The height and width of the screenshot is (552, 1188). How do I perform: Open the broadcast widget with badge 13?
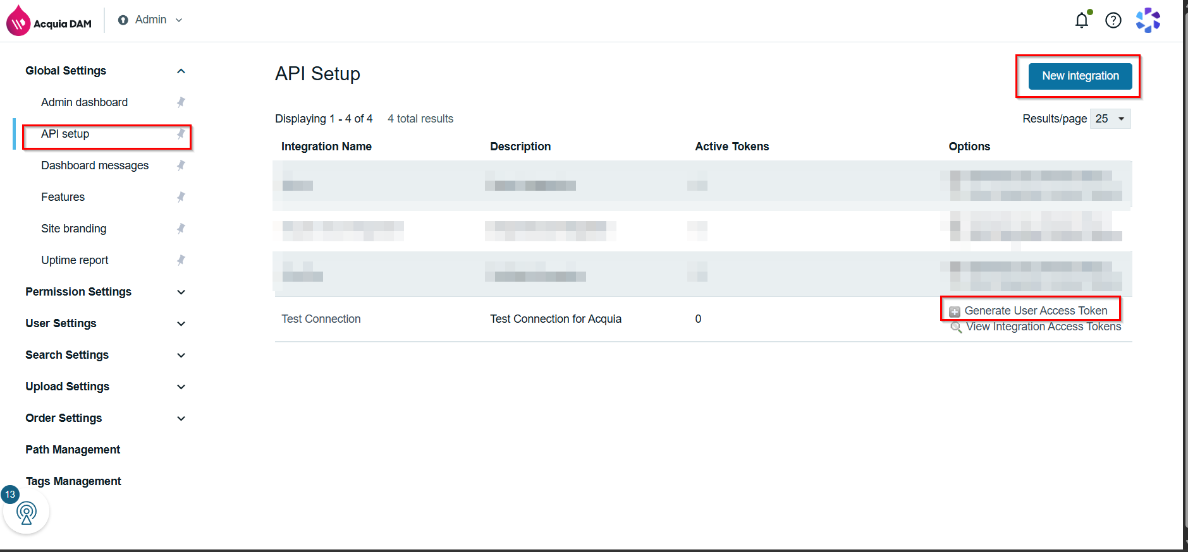pyautogui.click(x=26, y=512)
